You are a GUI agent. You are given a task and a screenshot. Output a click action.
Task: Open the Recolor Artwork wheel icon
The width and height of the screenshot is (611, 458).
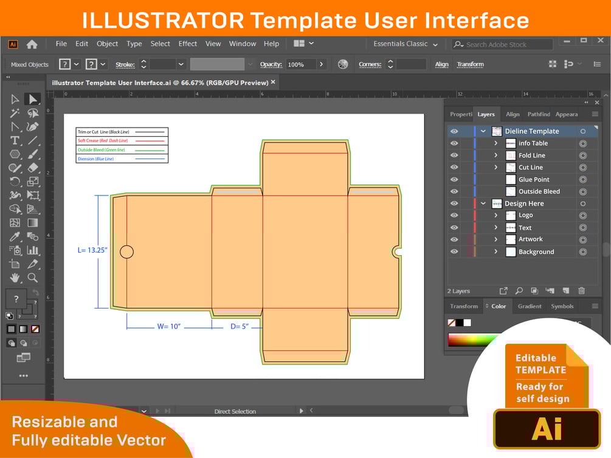[x=343, y=64]
